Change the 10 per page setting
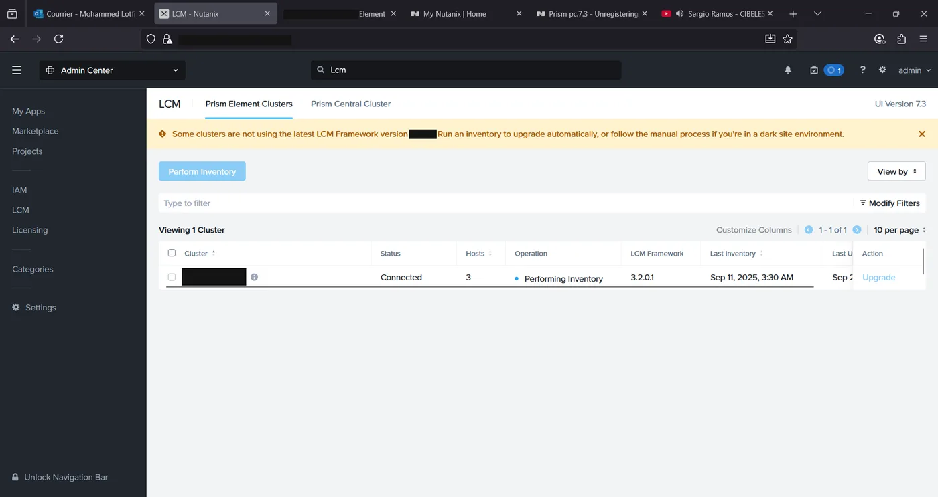This screenshot has width=938, height=497. coord(900,230)
